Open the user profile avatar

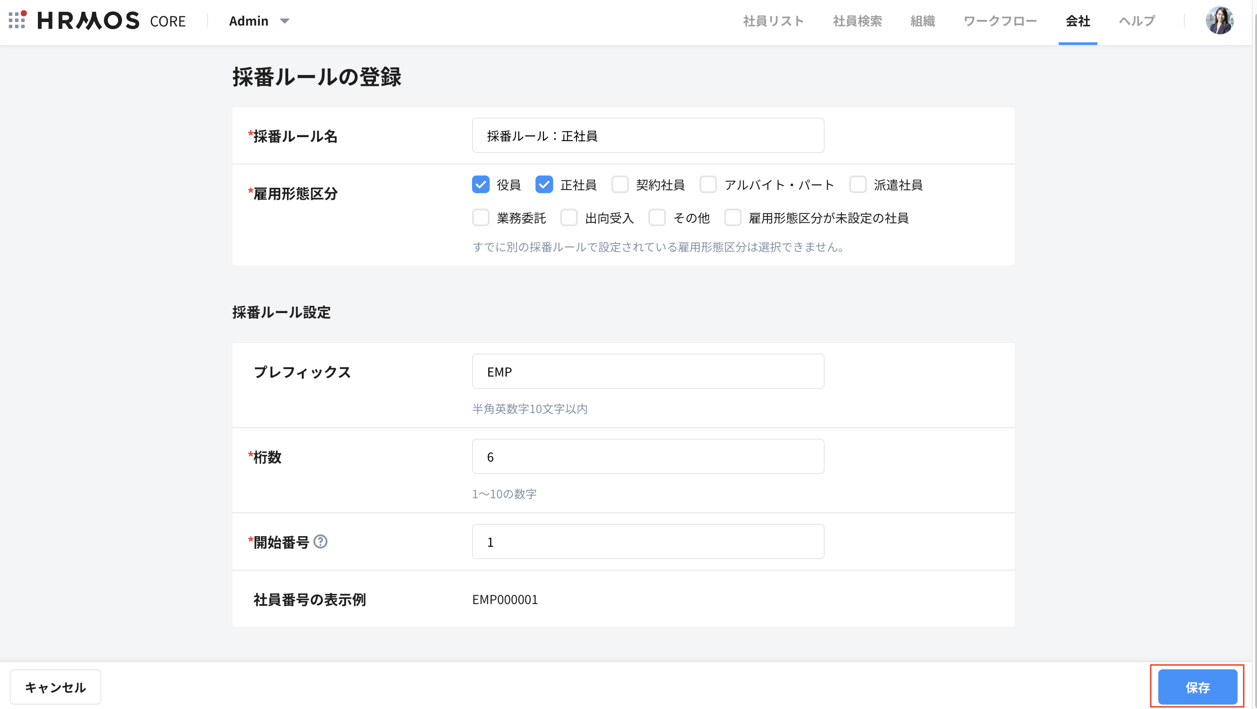coord(1219,21)
